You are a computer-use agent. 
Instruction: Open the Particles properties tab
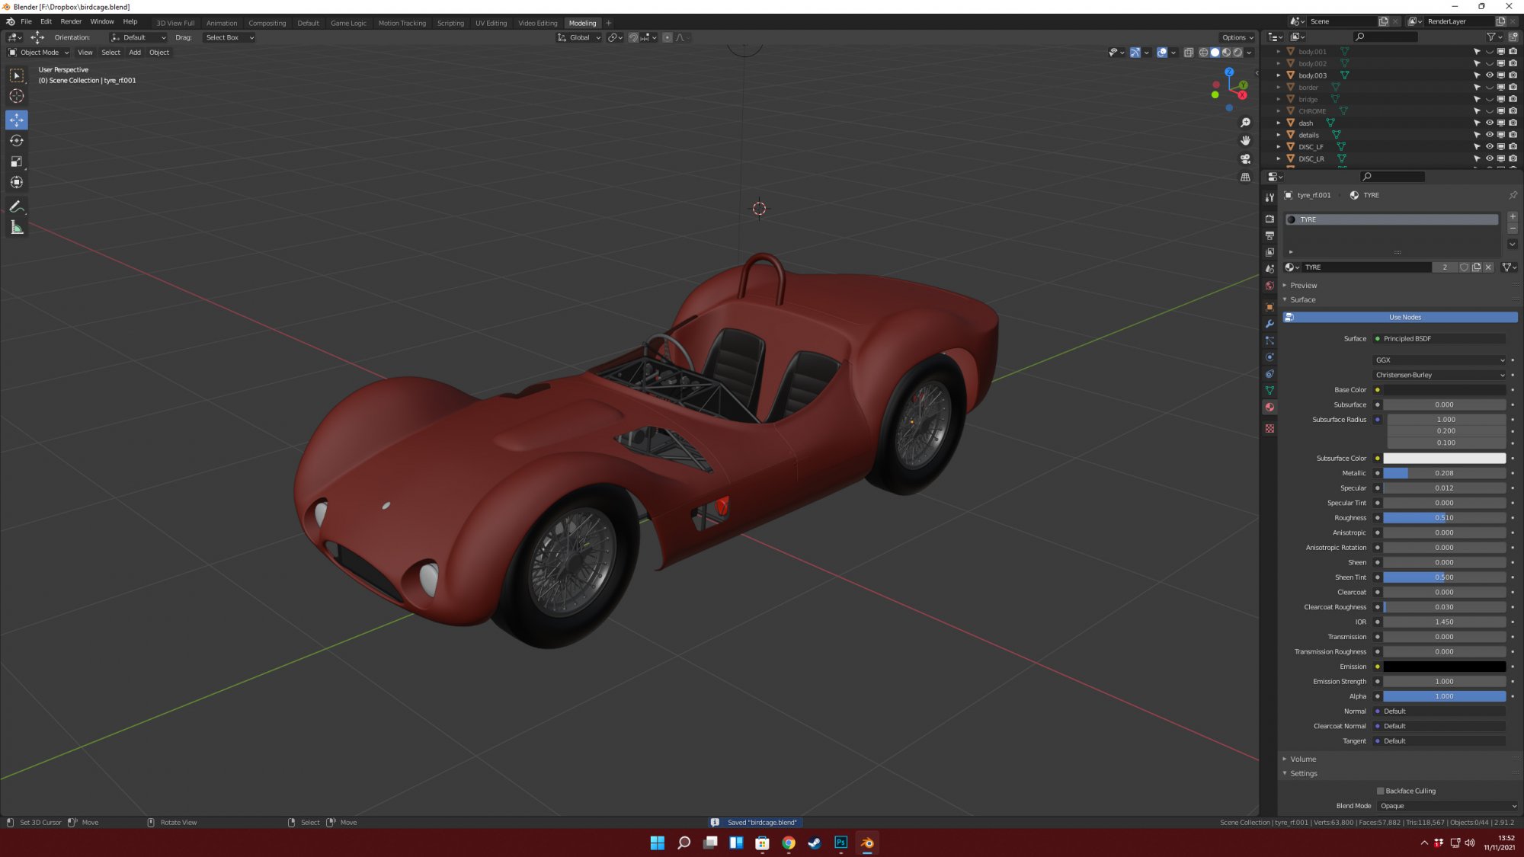pos(1269,341)
